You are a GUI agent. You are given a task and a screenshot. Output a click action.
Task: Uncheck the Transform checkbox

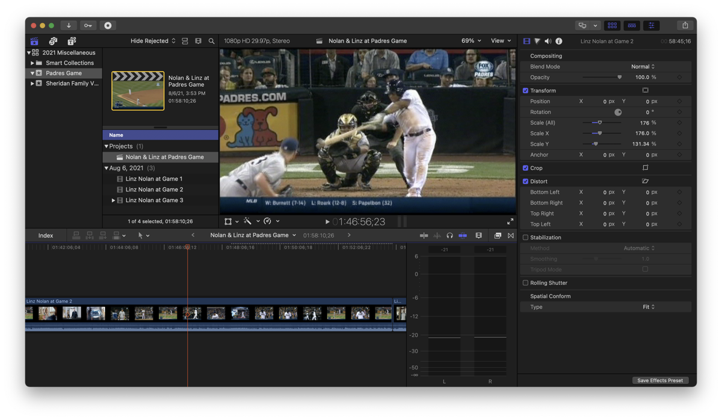click(525, 91)
